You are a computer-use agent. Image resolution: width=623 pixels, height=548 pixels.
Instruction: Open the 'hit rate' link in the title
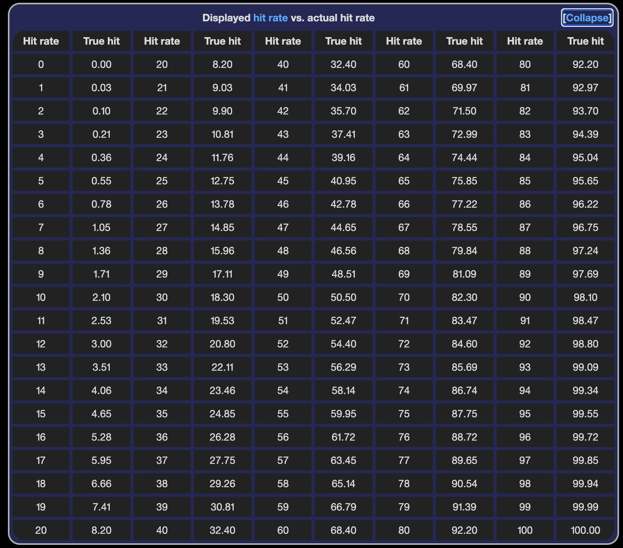click(270, 18)
